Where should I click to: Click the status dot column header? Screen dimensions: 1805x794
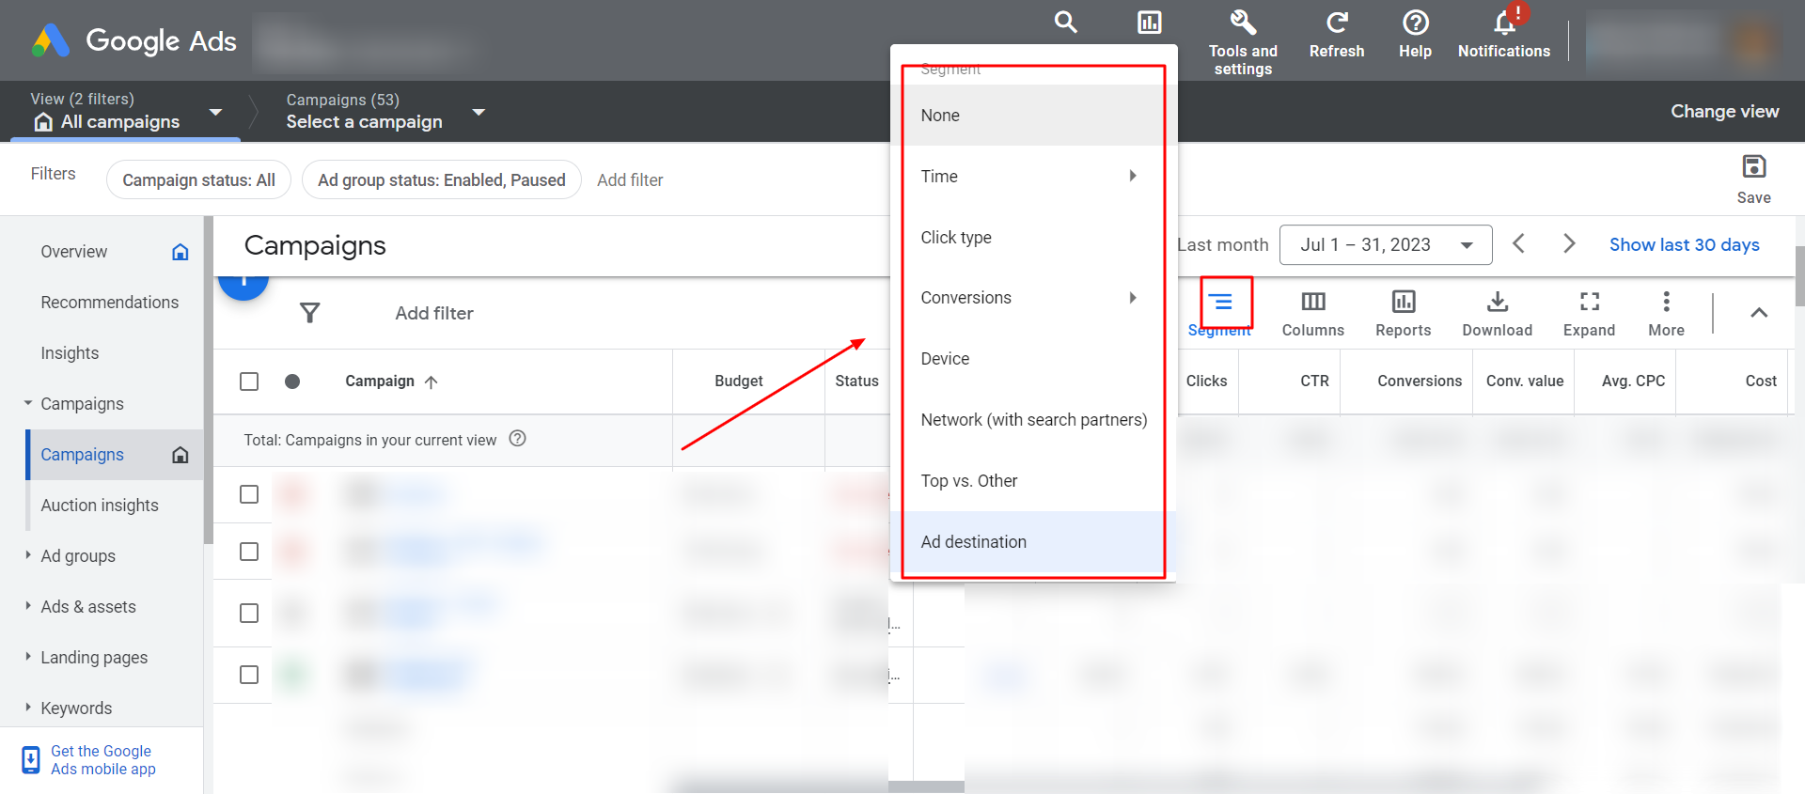coord(292,381)
